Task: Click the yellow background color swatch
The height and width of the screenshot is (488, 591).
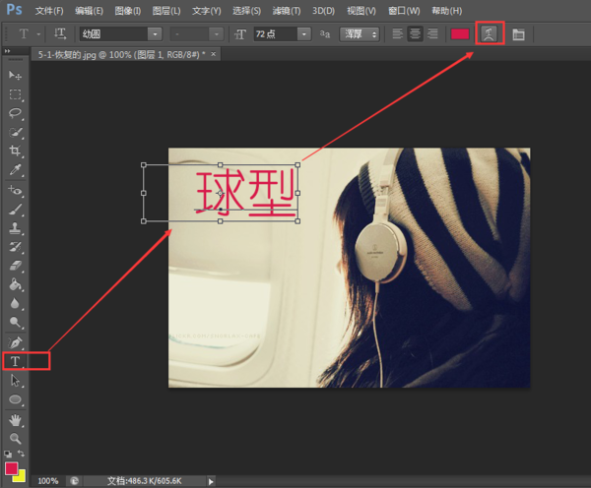Action: coord(21,477)
